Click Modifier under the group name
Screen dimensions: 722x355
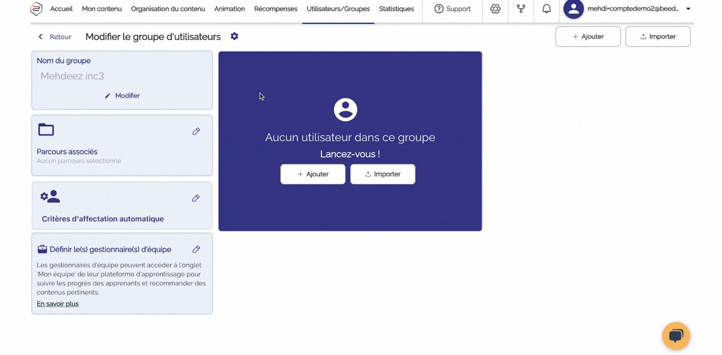click(x=122, y=96)
